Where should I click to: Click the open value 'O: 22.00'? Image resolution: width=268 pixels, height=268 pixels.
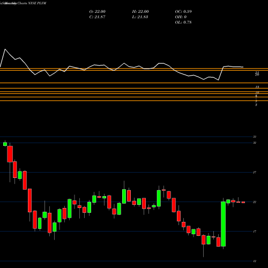[98, 12]
